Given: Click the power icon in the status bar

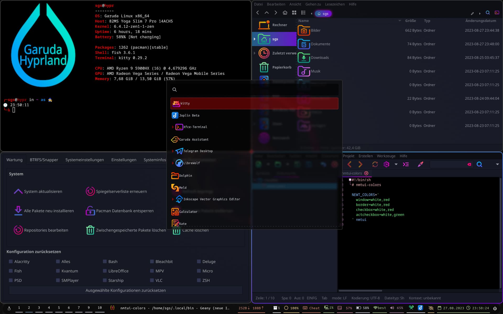Looking at the screenshot, I should (x=495, y=308).
